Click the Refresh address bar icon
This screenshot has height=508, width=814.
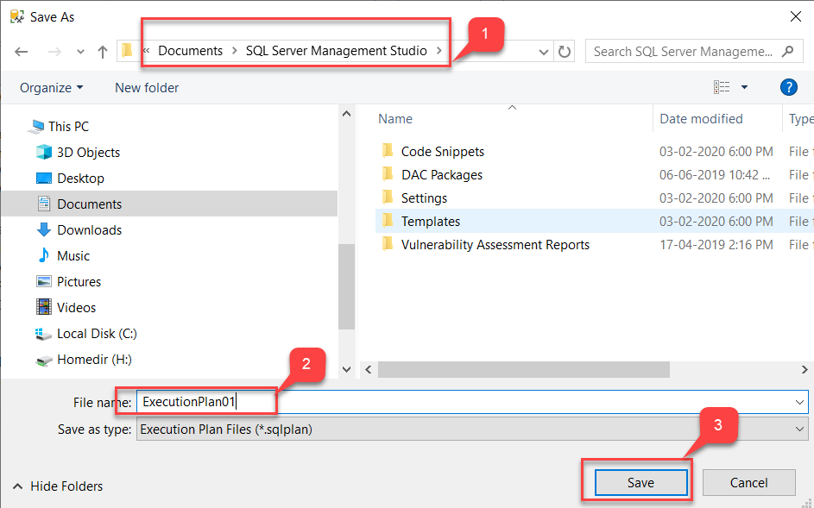coord(565,52)
